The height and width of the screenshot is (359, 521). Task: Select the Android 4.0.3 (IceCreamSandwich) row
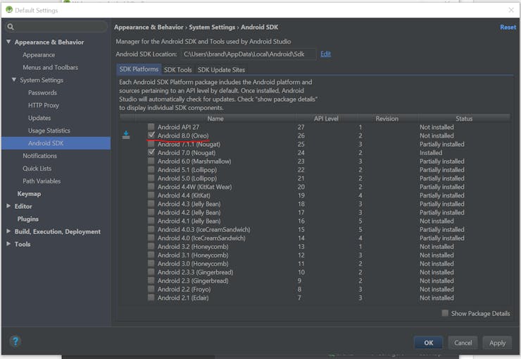(315, 229)
